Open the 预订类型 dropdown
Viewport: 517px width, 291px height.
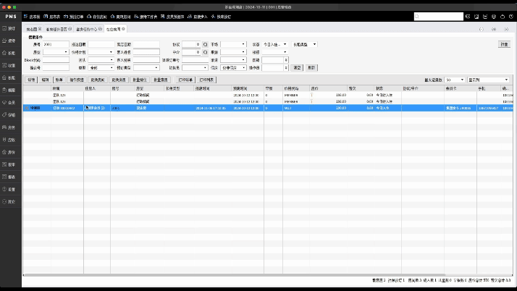146,67
